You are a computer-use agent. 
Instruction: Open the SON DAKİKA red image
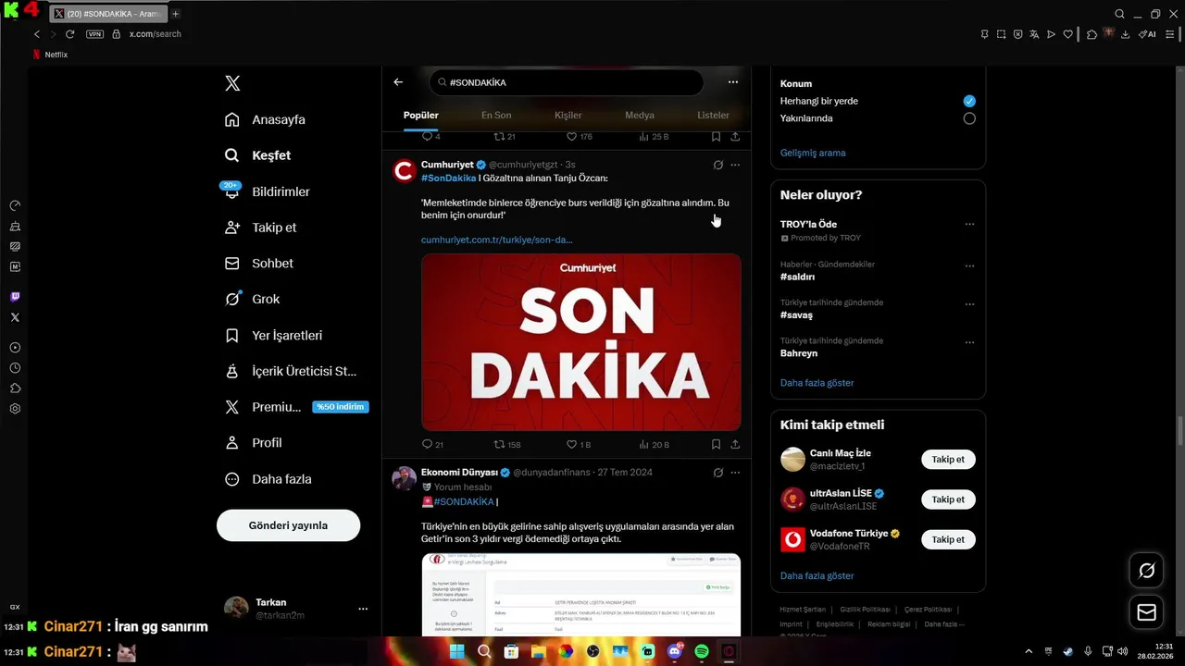tap(581, 342)
